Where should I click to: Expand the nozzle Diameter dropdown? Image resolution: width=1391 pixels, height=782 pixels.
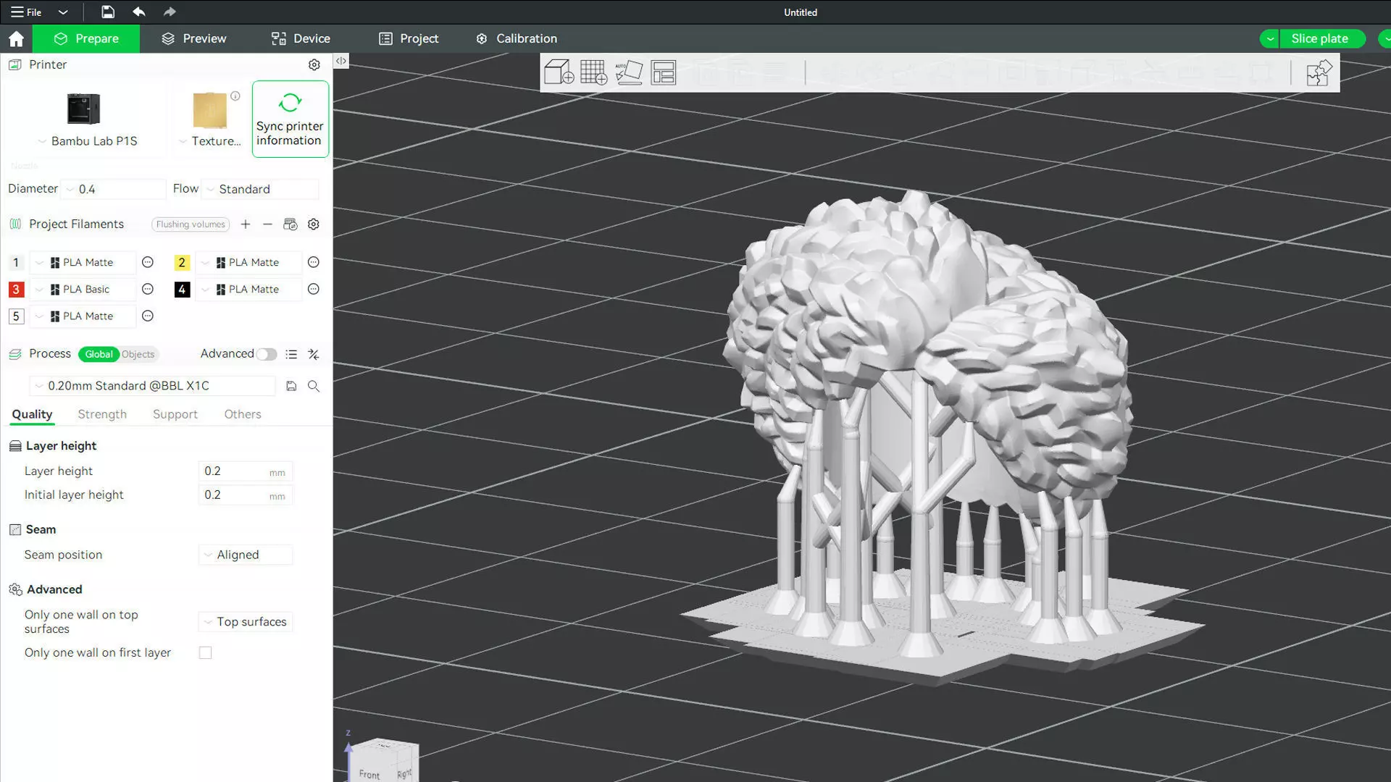[x=114, y=189]
